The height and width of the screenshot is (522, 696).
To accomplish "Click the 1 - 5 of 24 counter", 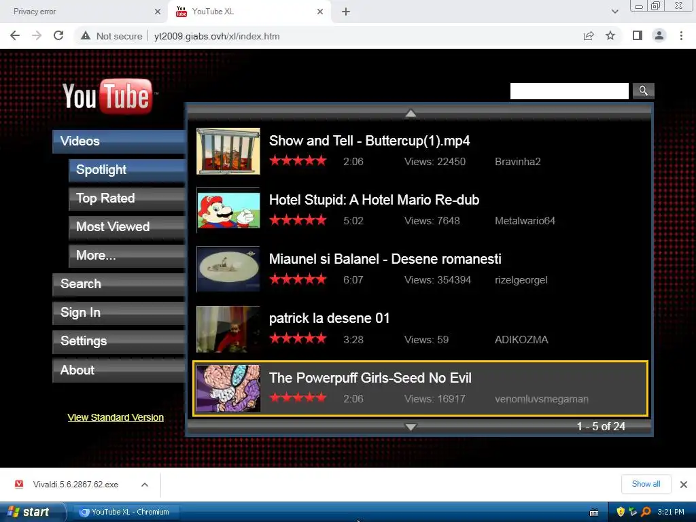I will click(601, 427).
